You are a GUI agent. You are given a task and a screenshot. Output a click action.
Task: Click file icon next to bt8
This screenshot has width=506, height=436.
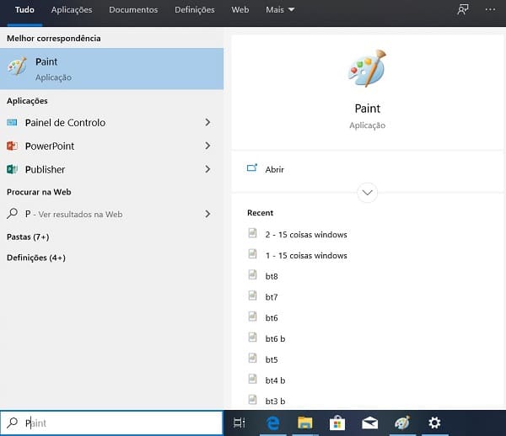pyautogui.click(x=252, y=274)
